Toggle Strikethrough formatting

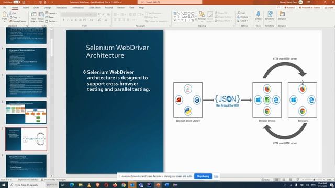point(80,20)
